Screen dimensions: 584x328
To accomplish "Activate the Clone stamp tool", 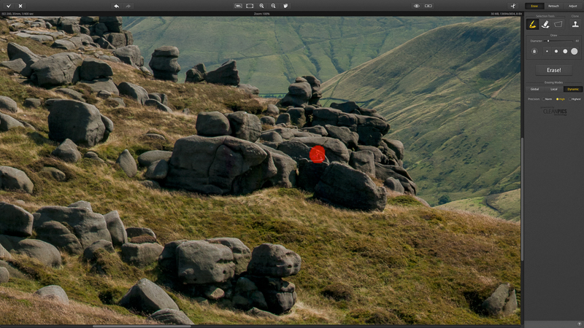I will [575, 24].
